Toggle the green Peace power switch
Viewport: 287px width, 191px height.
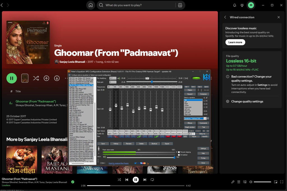[196, 78]
